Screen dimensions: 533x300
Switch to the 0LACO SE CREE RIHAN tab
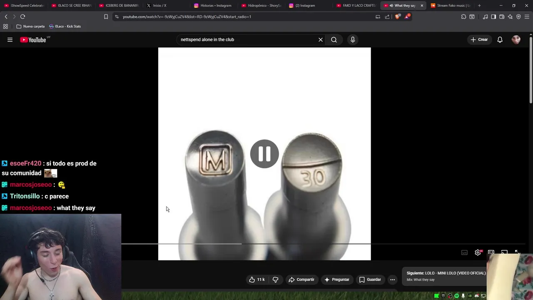pyautogui.click(x=72, y=5)
